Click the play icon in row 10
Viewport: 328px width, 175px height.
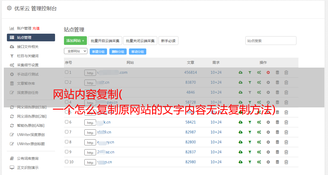click(268, 162)
